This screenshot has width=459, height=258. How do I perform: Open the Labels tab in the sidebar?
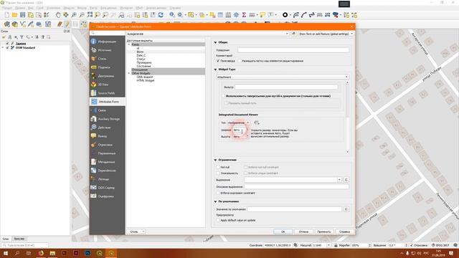click(x=107, y=67)
